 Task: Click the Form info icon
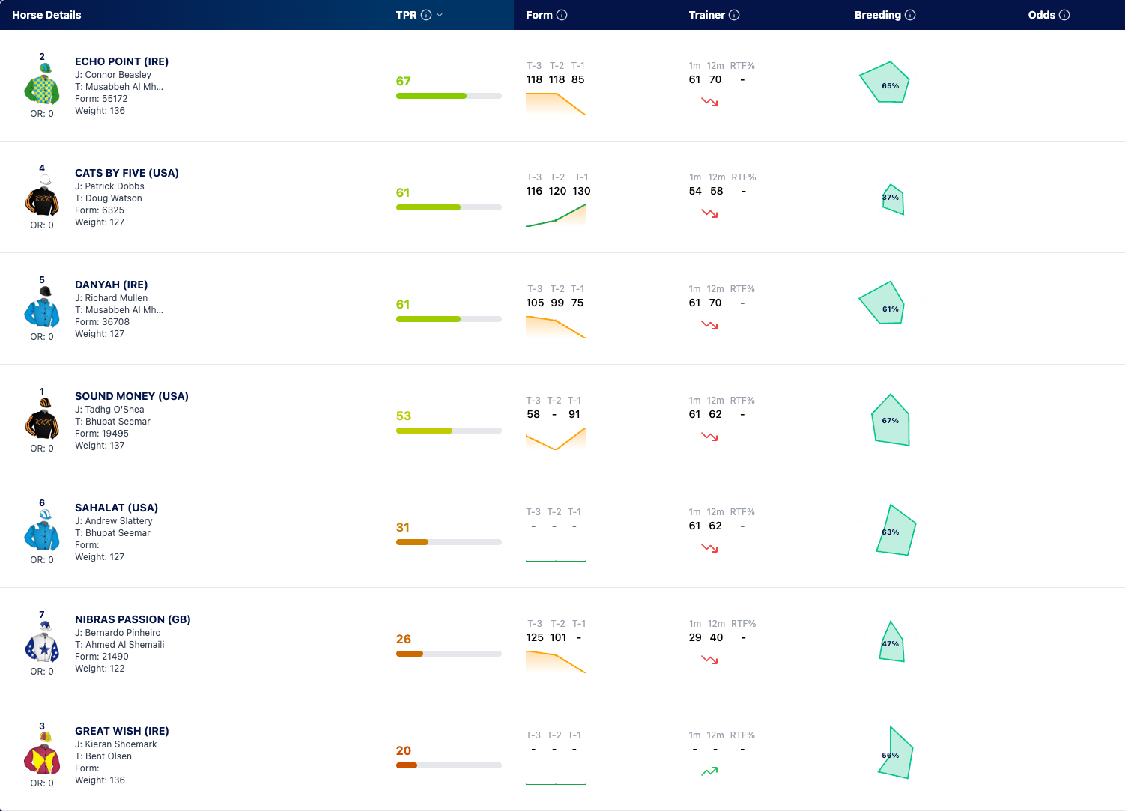click(562, 15)
